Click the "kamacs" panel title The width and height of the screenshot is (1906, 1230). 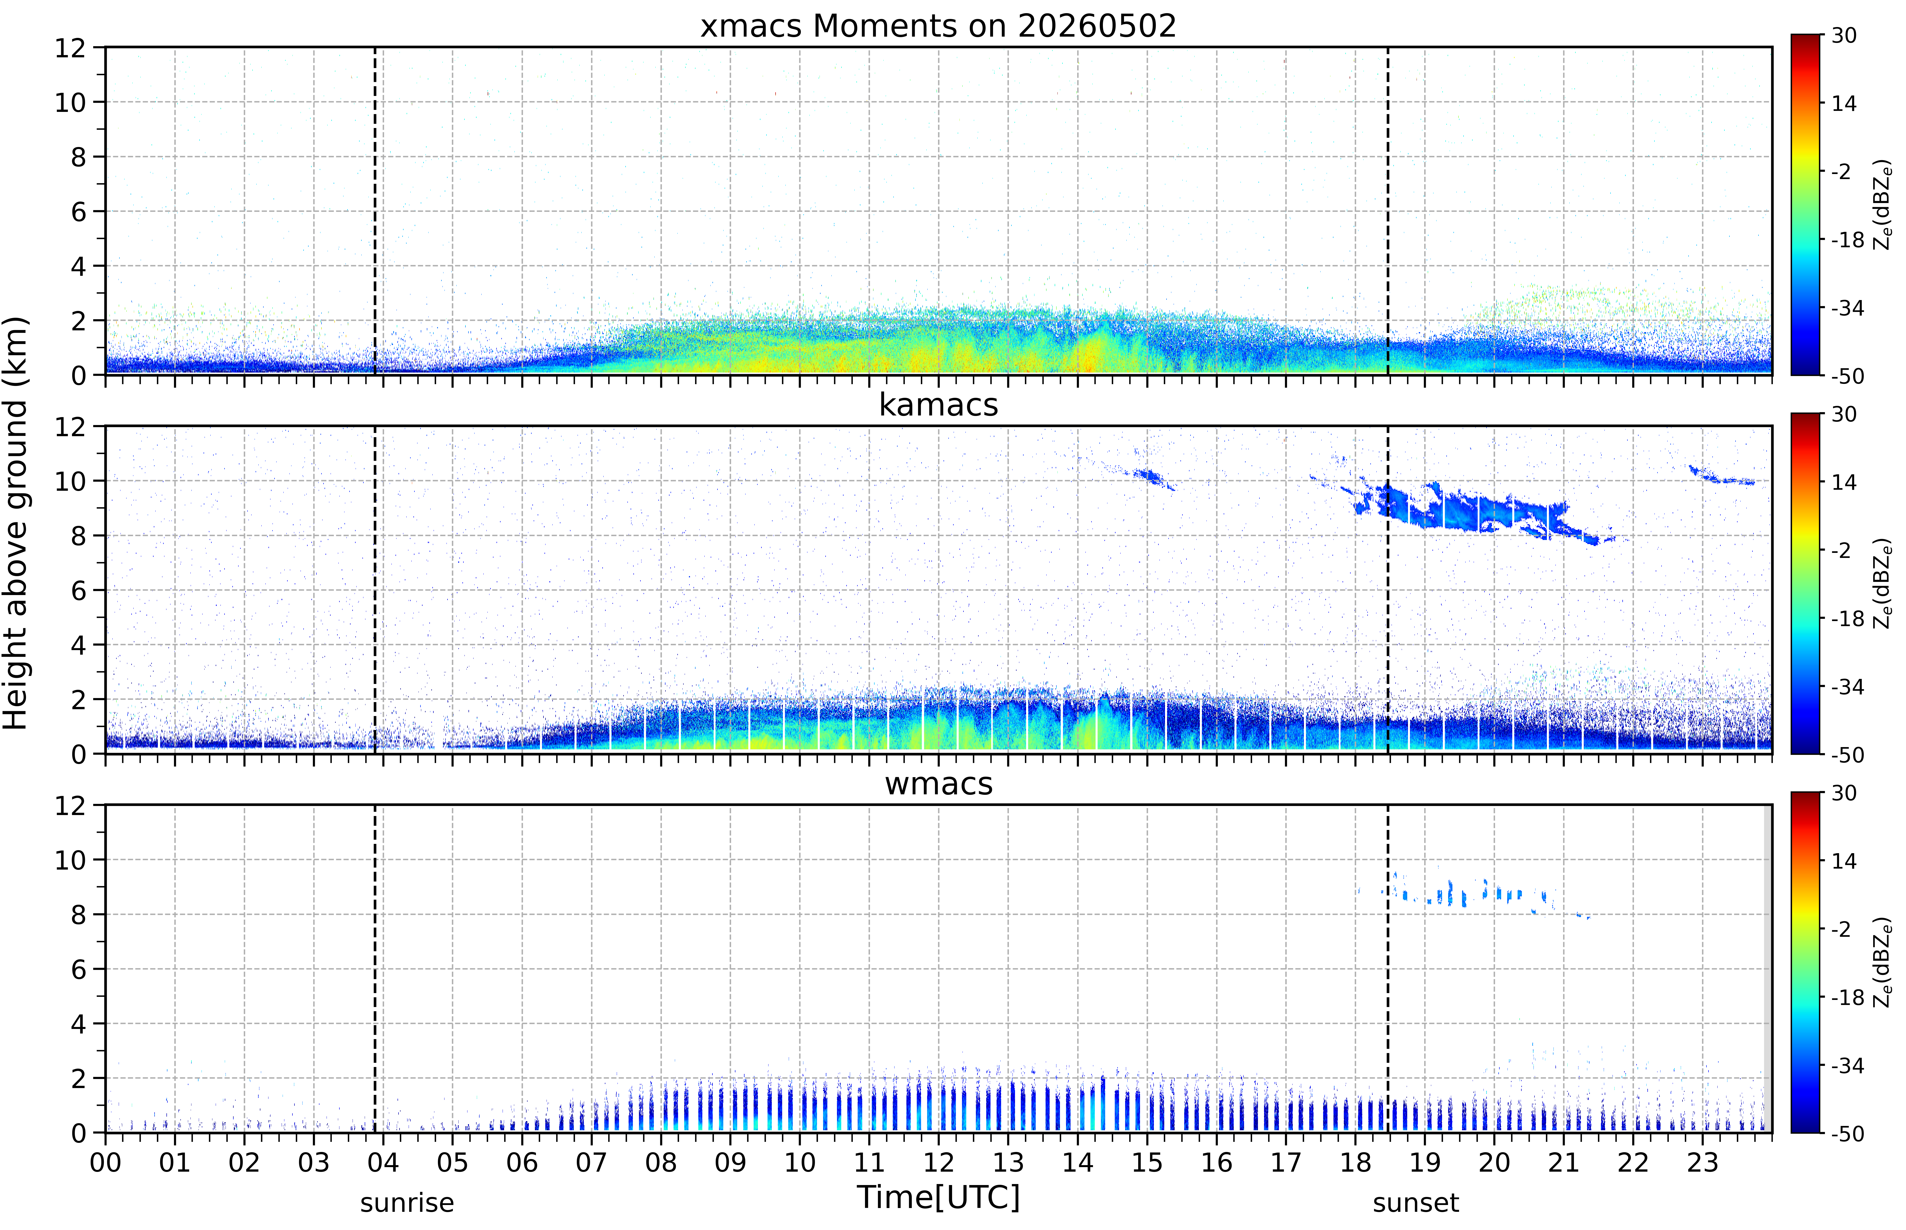(938, 405)
